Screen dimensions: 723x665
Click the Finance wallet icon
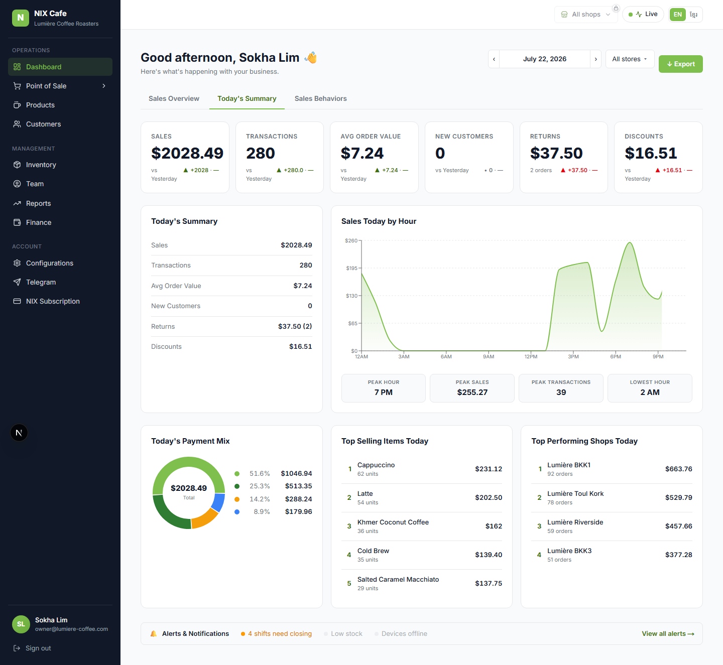coord(17,222)
